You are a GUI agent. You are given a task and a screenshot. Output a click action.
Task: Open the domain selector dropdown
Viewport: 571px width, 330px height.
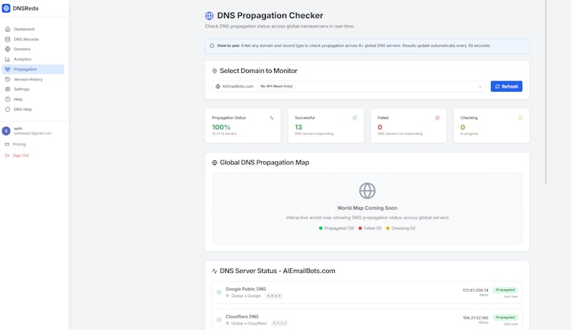point(349,87)
